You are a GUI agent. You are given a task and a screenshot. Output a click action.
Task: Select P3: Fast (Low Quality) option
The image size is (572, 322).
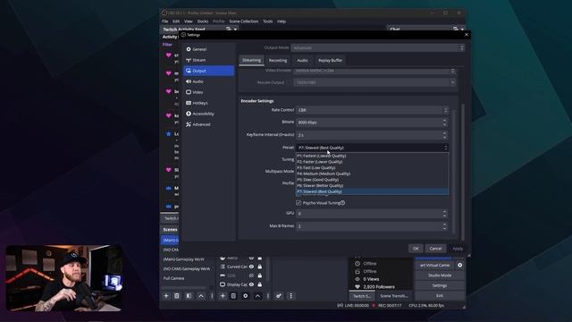tap(372, 167)
